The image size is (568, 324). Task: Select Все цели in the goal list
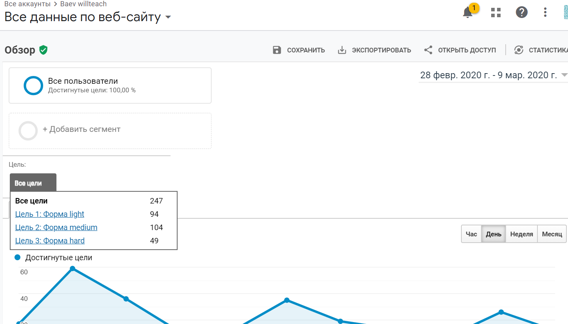(31, 201)
